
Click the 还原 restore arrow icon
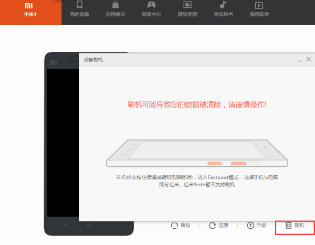point(212,226)
